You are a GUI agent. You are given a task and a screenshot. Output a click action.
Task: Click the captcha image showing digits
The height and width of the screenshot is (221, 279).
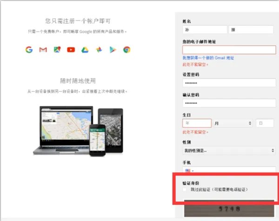229,208
